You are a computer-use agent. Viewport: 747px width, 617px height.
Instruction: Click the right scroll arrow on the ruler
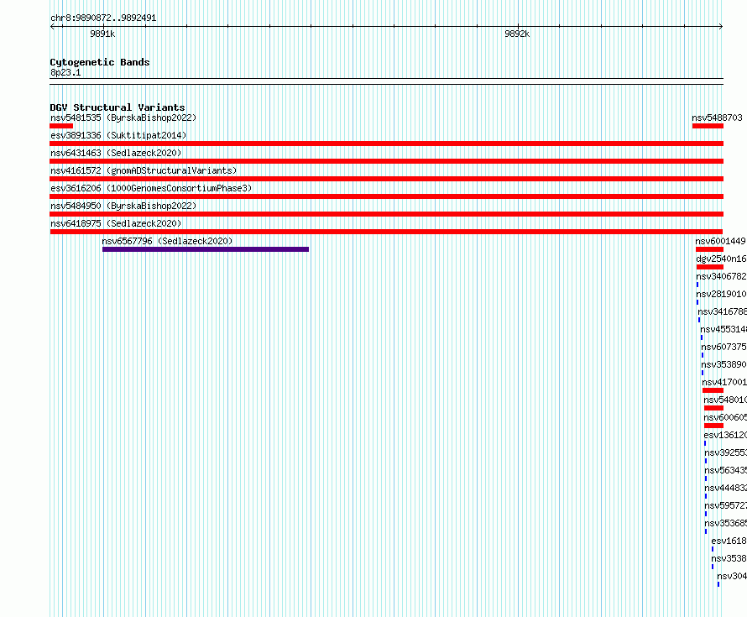click(721, 27)
